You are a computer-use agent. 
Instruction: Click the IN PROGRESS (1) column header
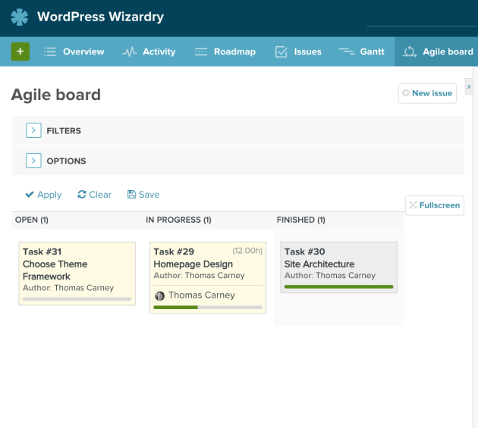click(x=178, y=220)
